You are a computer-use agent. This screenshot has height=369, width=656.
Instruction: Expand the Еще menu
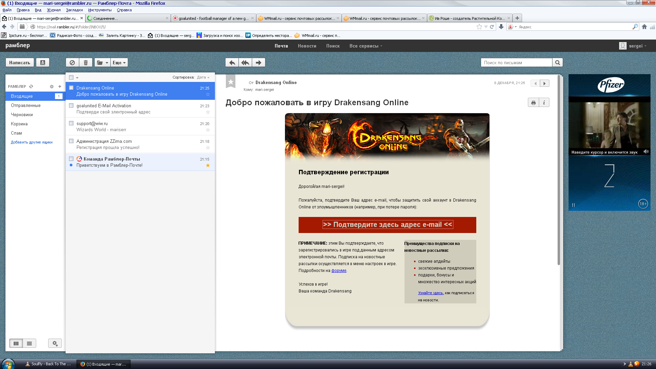(x=119, y=63)
